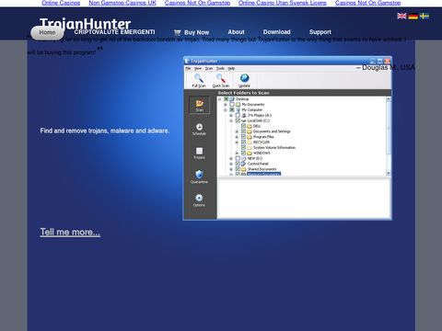The height and width of the screenshot is (331, 442).
Task: Click the Local Disk (C:) drive icon
Action: point(244,120)
